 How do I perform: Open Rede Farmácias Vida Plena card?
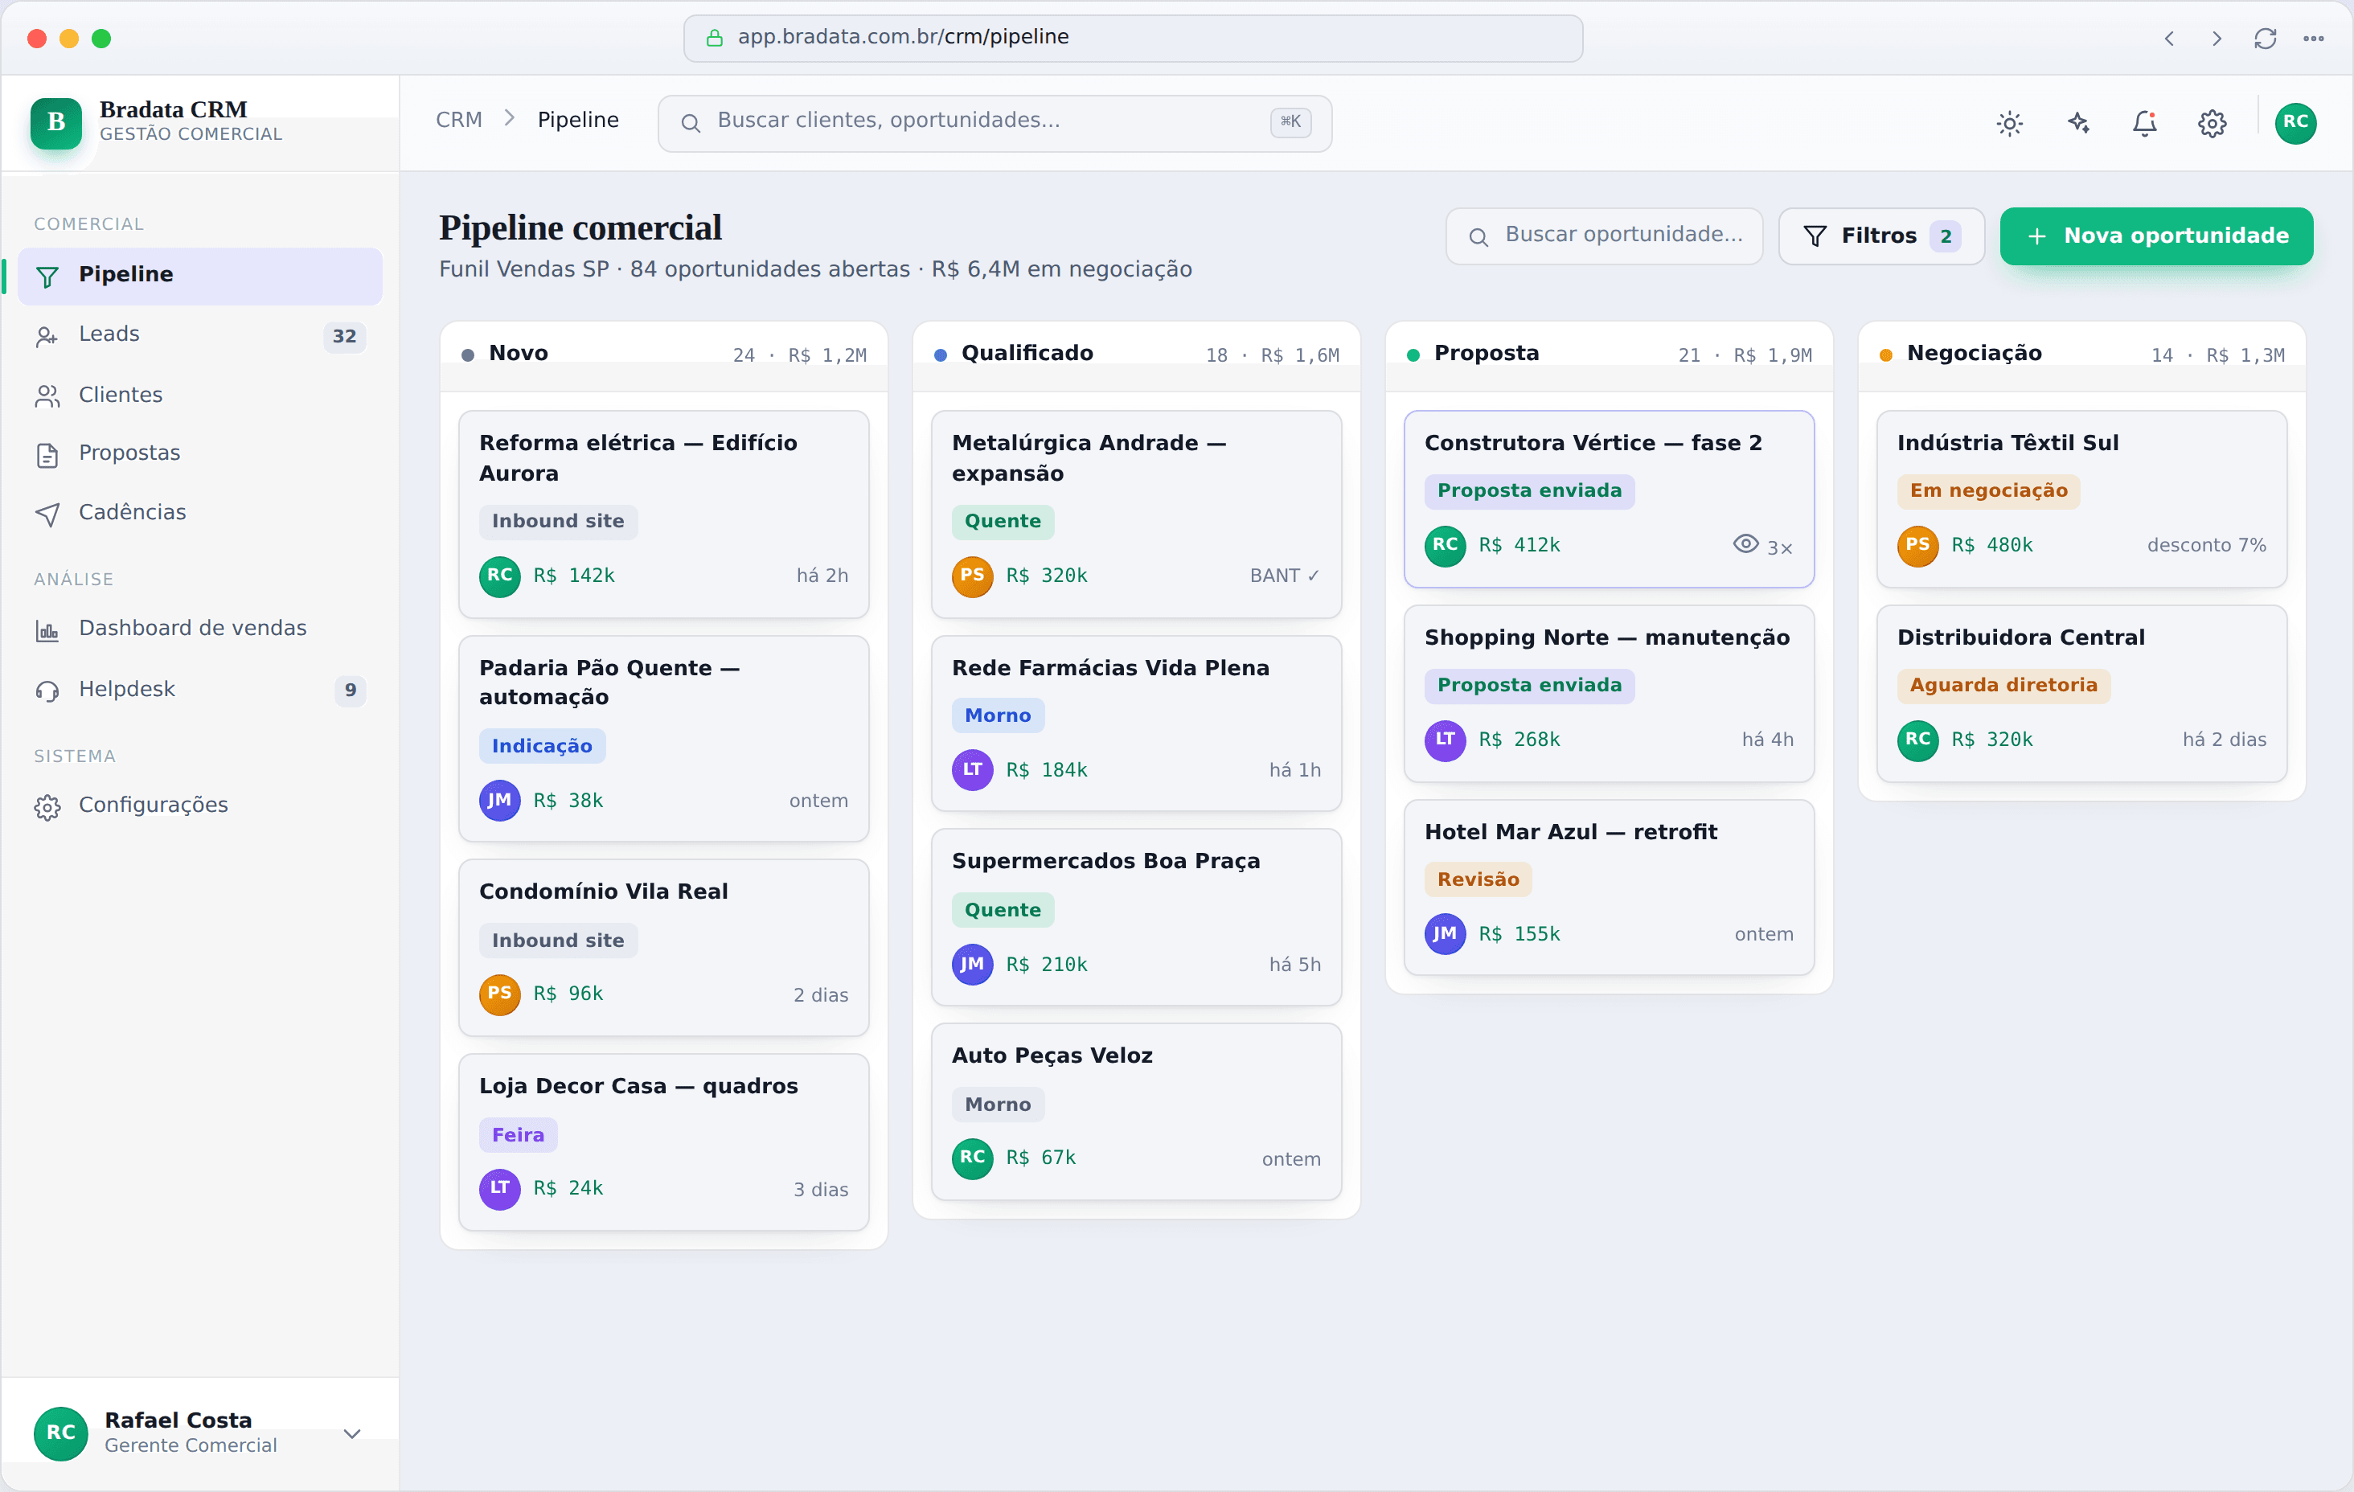point(1136,723)
